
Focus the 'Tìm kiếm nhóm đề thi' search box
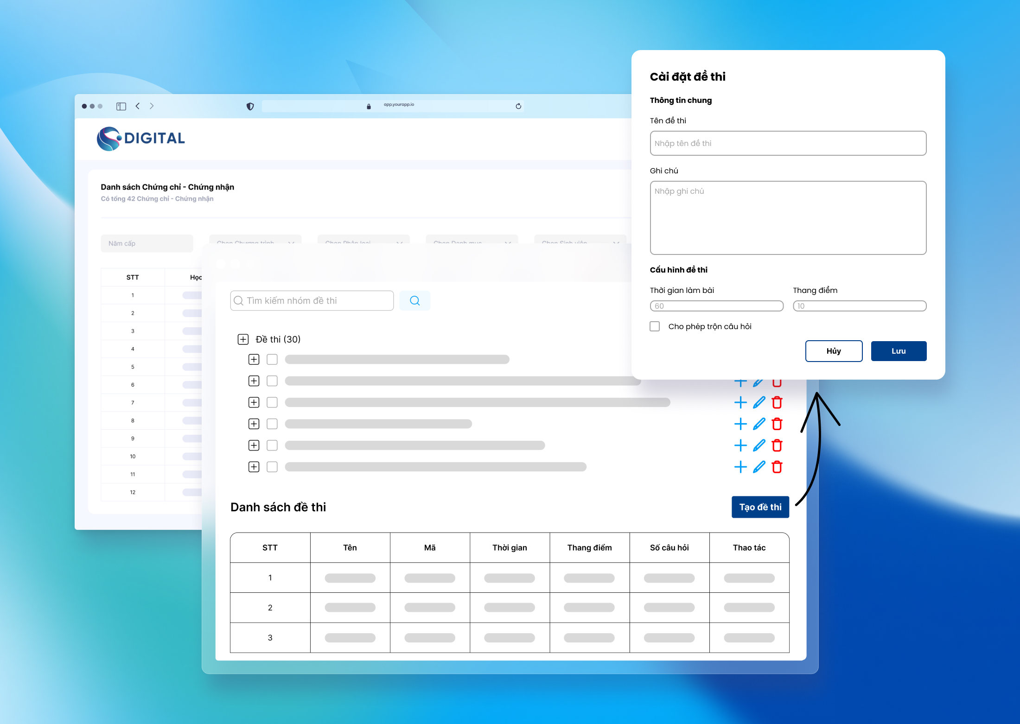pos(312,301)
